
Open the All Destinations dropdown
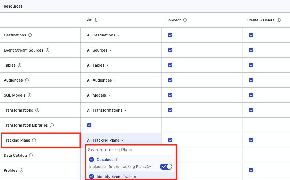pos(103,35)
